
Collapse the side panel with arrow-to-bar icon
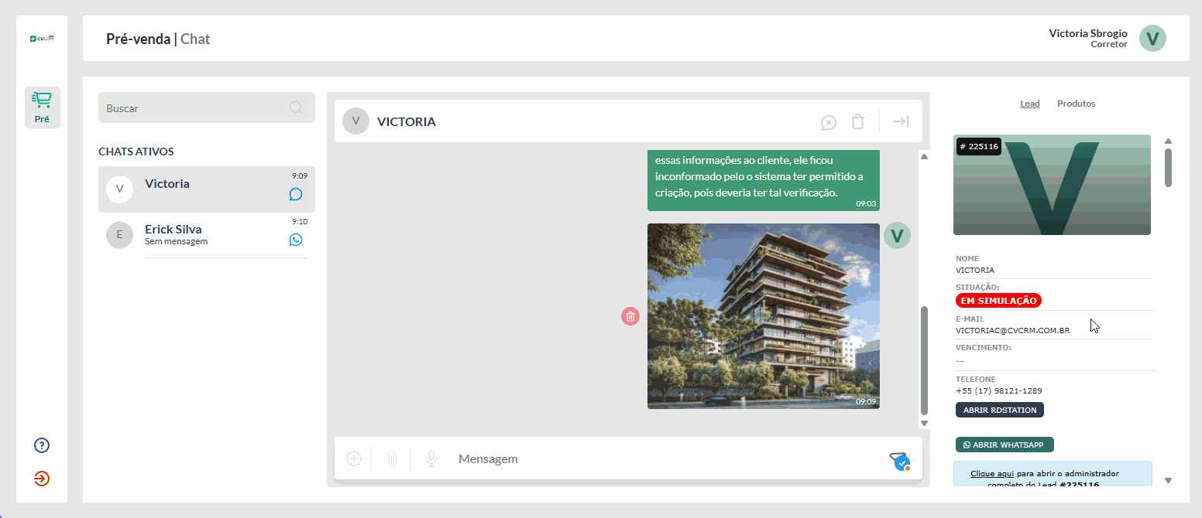point(900,121)
